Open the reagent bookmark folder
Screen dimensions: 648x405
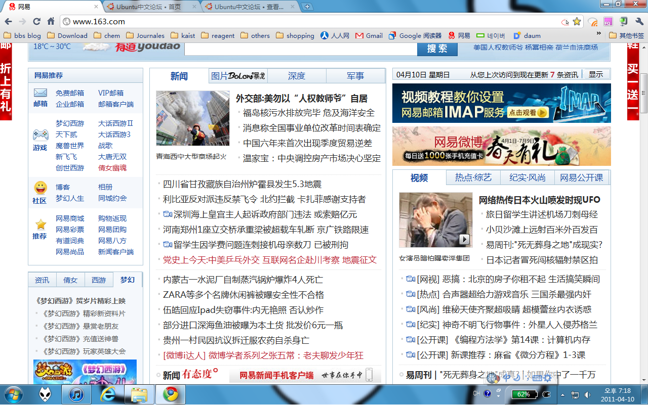(218, 35)
